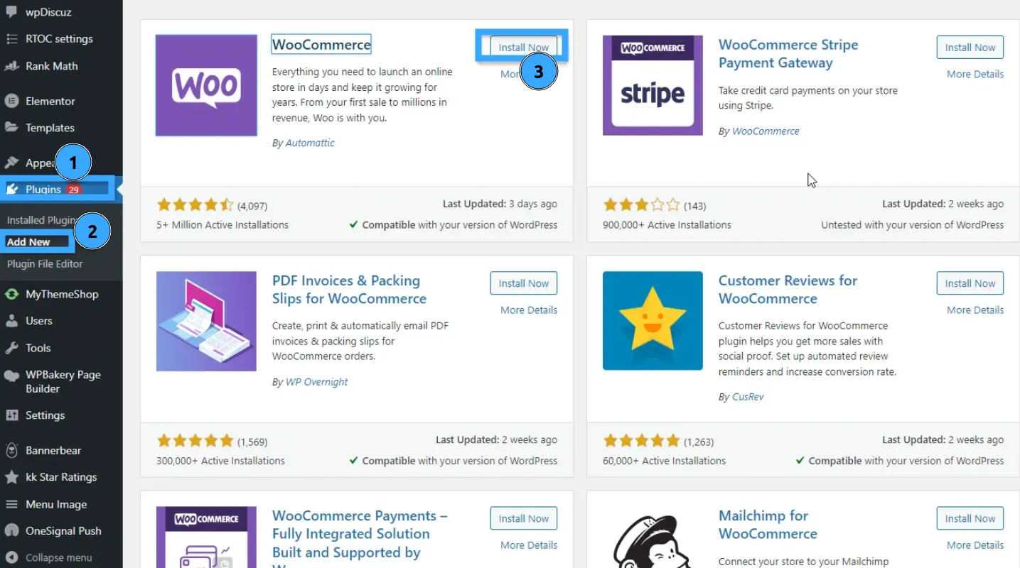Open the Automattic author link
Viewport: 1020px width, 568px height.
(x=309, y=142)
